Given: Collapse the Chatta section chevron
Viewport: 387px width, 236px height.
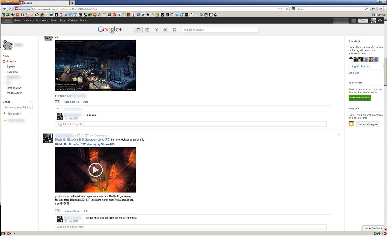Looking at the screenshot, I should 31,102.
